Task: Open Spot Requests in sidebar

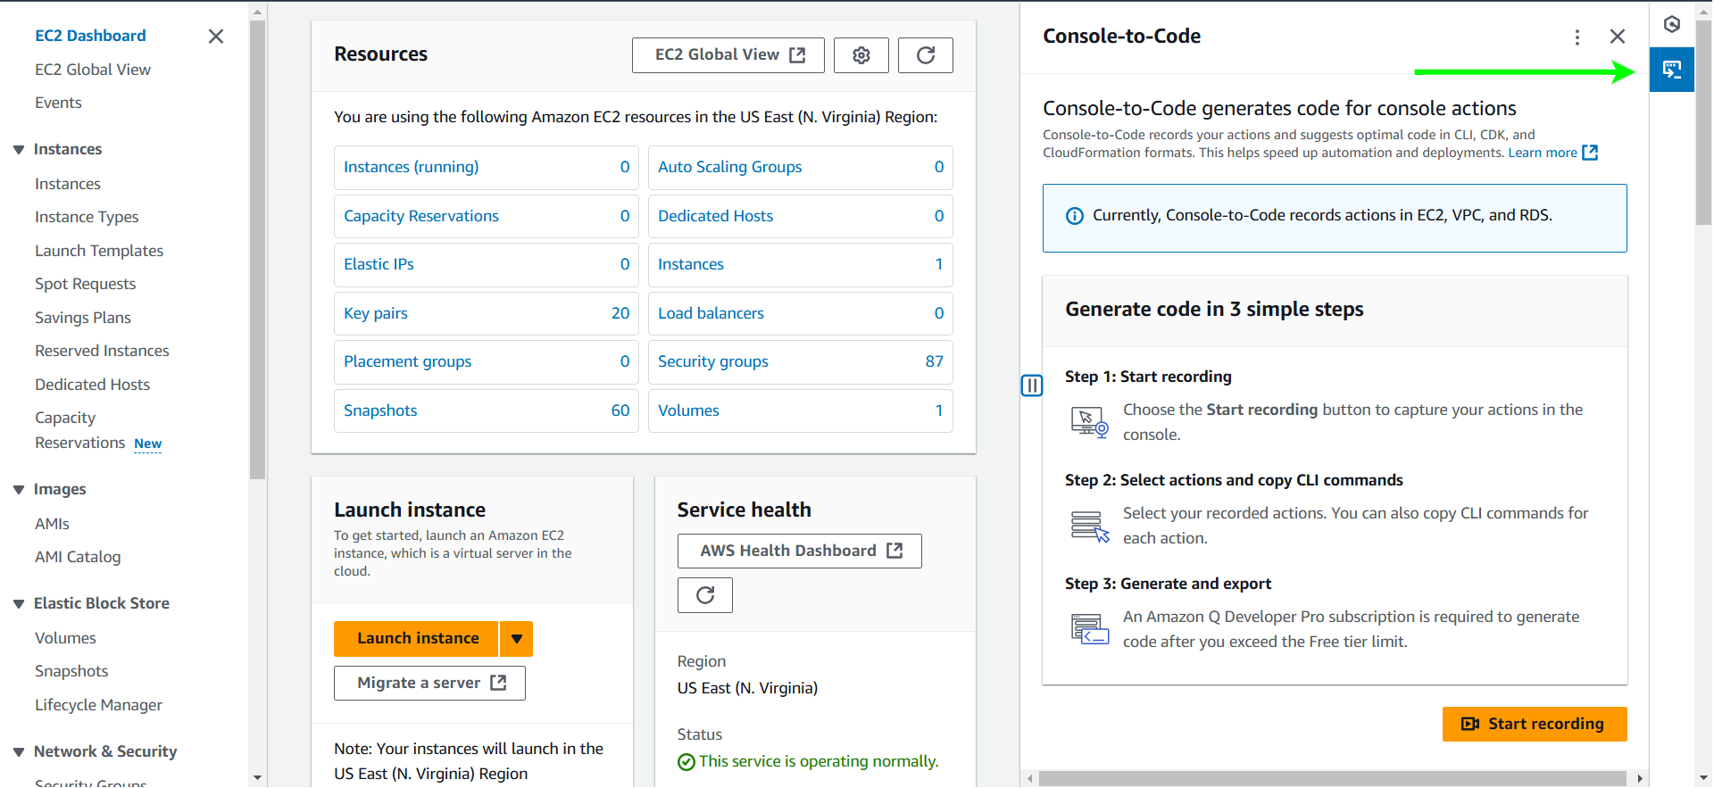Action: (86, 284)
